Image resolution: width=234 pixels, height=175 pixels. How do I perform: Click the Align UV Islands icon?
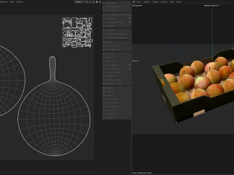(x=104, y=72)
